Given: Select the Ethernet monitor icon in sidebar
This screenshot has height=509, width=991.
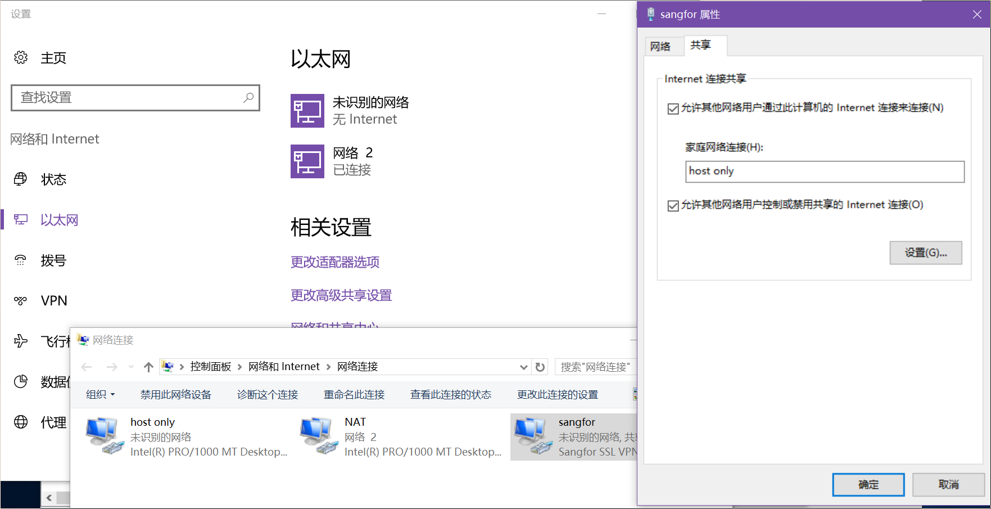Looking at the screenshot, I should click(x=21, y=219).
